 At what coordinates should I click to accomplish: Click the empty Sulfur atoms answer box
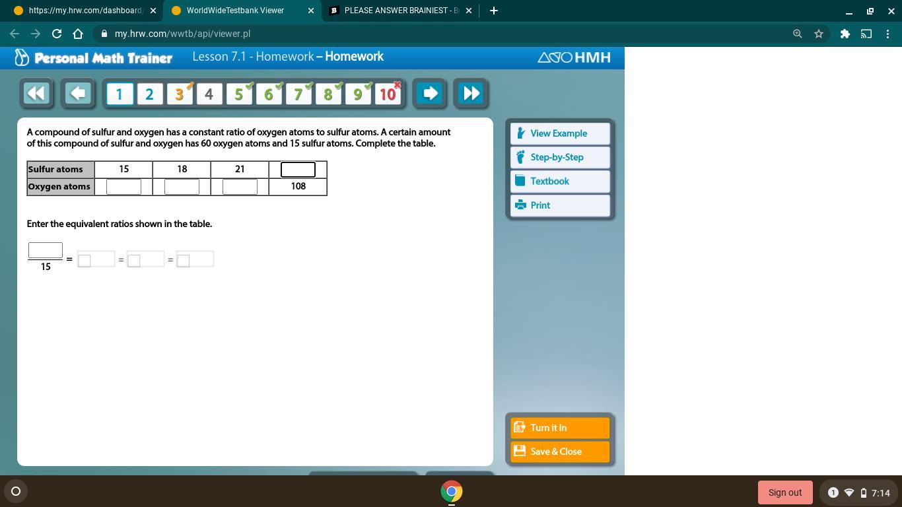(x=298, y=170)
